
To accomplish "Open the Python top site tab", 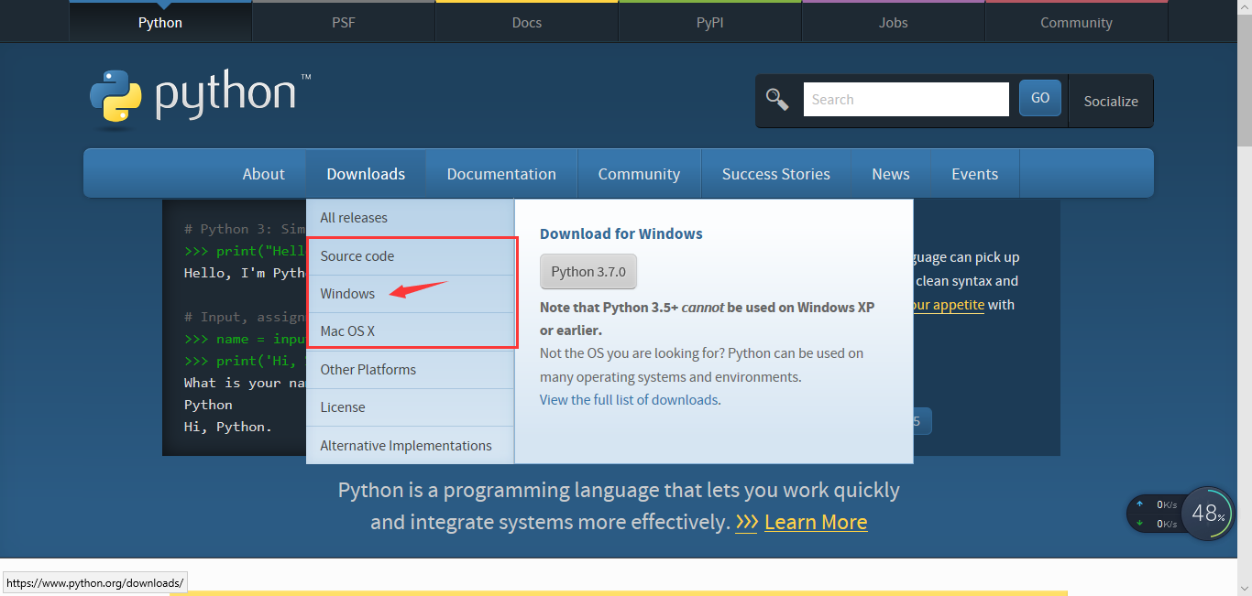I will click(160, 22).
